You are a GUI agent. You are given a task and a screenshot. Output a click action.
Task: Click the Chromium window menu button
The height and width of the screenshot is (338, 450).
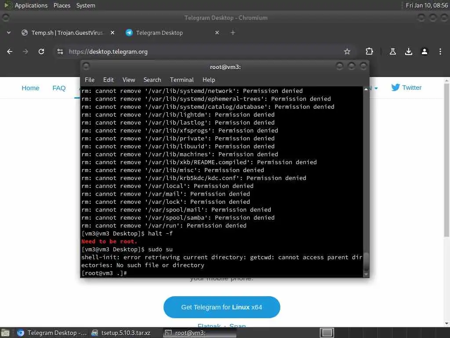(5, 18)
